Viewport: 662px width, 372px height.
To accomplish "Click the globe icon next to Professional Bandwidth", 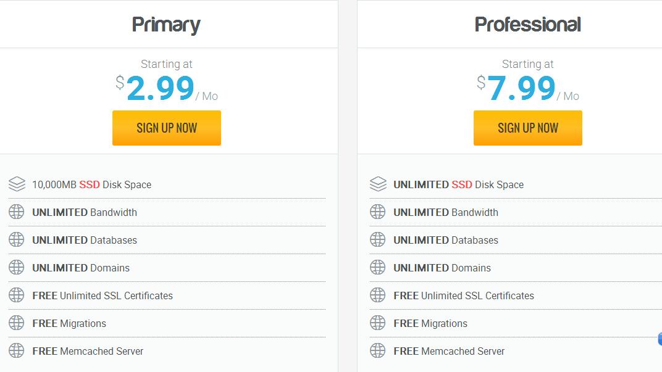I will point(378,212).
